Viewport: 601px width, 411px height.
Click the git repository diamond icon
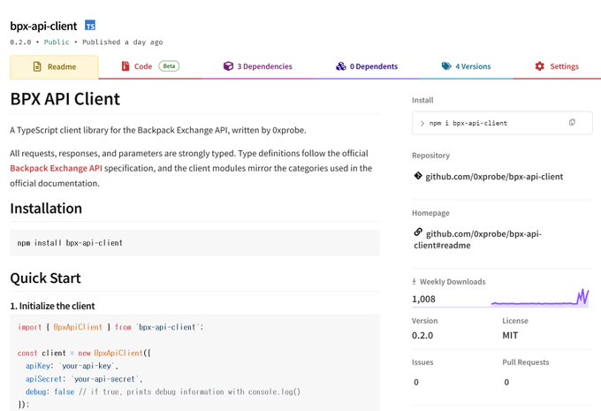coord(418,176)
